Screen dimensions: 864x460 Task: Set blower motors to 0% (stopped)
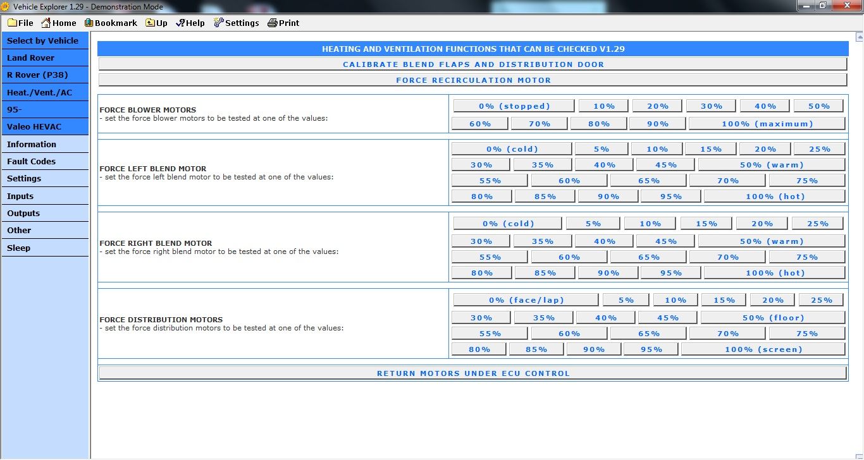pos(514,106)
